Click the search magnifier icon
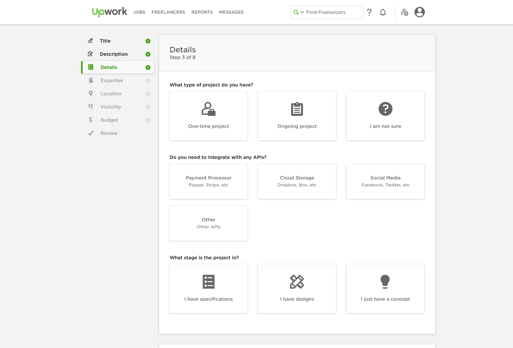The image size is (513, 348). click(296, 12)
